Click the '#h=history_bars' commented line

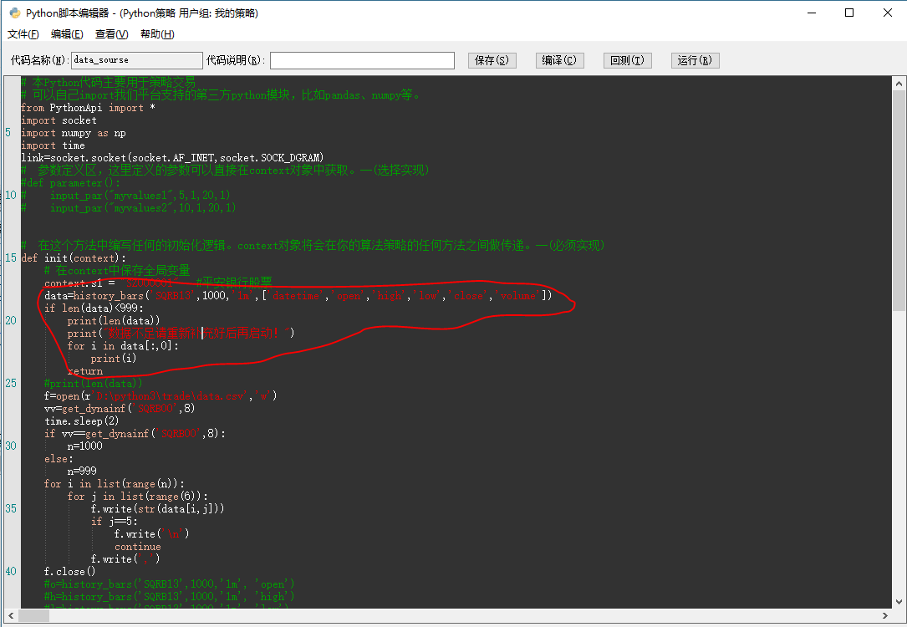tap(170, 597)
